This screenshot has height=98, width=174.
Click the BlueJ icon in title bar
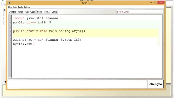tap(9, 3)
